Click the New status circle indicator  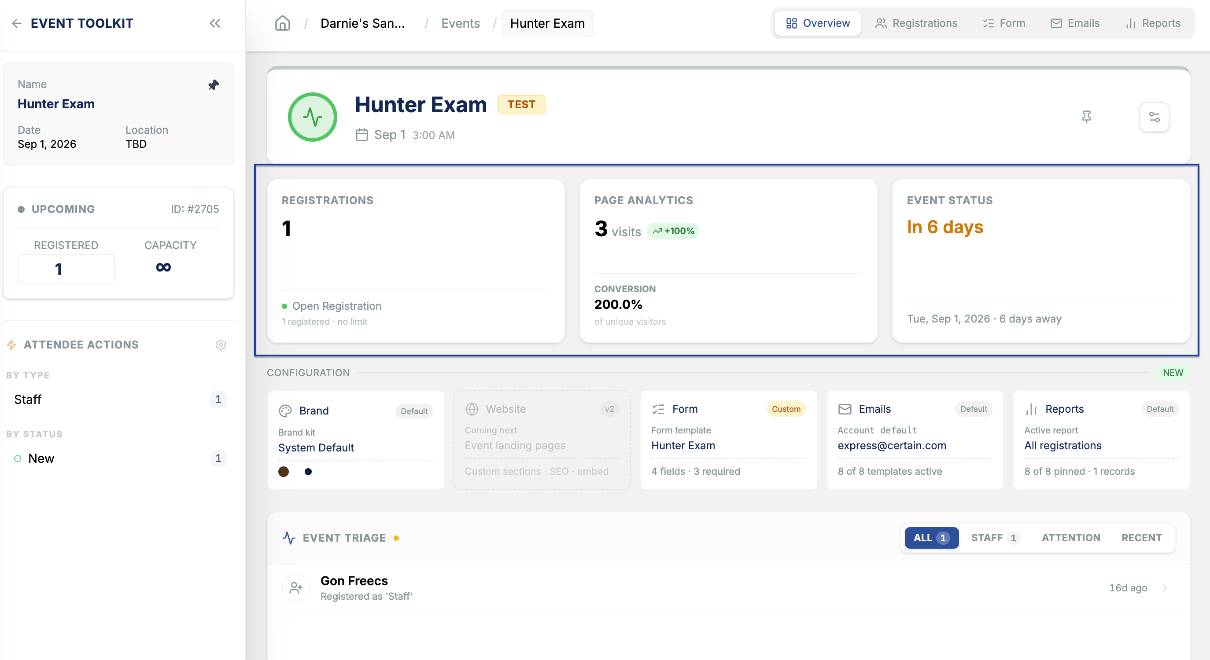[17, 458]
